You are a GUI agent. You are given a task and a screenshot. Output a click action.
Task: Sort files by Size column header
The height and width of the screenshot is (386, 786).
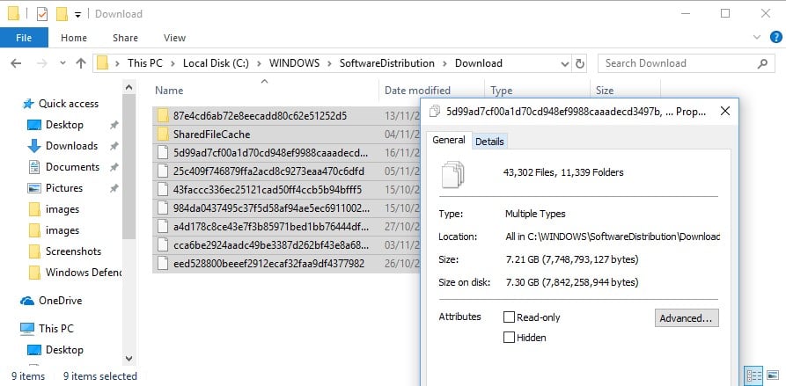[605, 91]
